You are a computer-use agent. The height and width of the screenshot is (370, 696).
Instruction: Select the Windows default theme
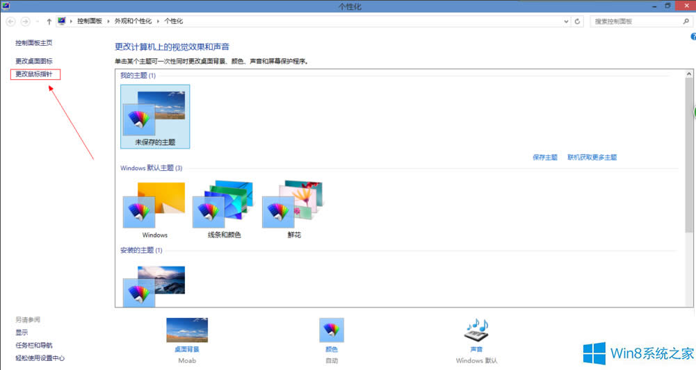coord(154,205)
